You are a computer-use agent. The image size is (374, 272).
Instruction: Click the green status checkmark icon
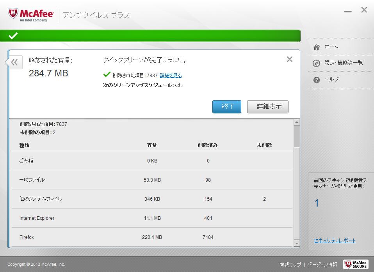click(13, 36)
